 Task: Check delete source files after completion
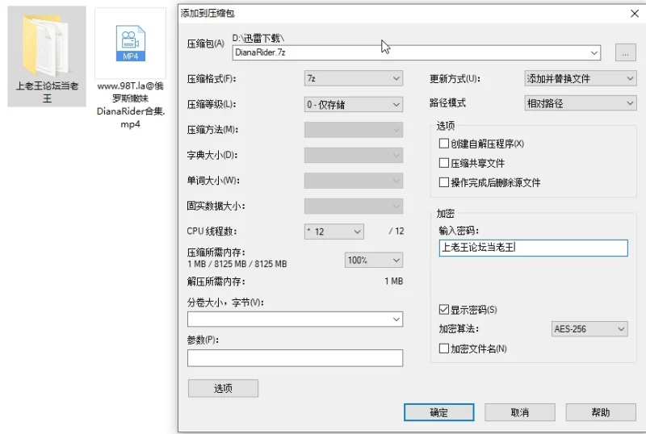point(443,182)
